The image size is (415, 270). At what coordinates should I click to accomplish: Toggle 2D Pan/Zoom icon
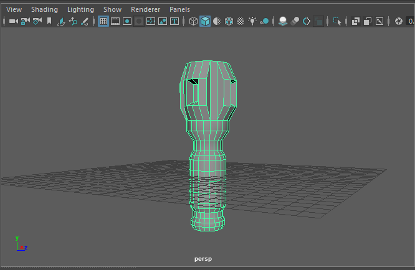tap(73, 21)
